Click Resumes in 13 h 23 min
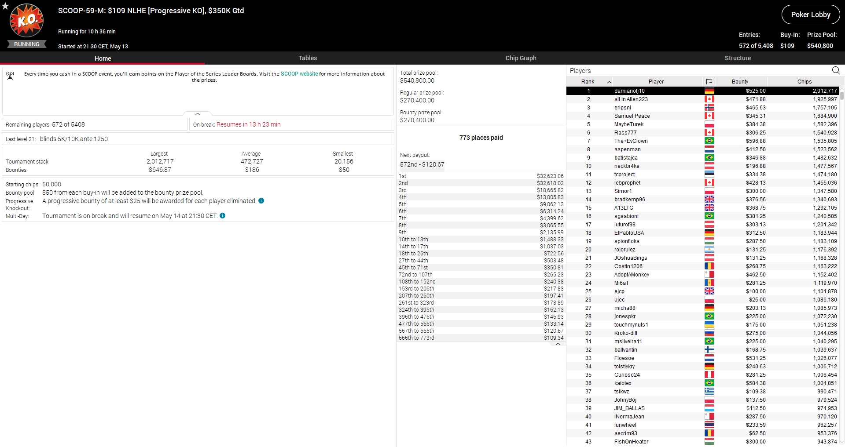845x447 pixels. [248, 124]
